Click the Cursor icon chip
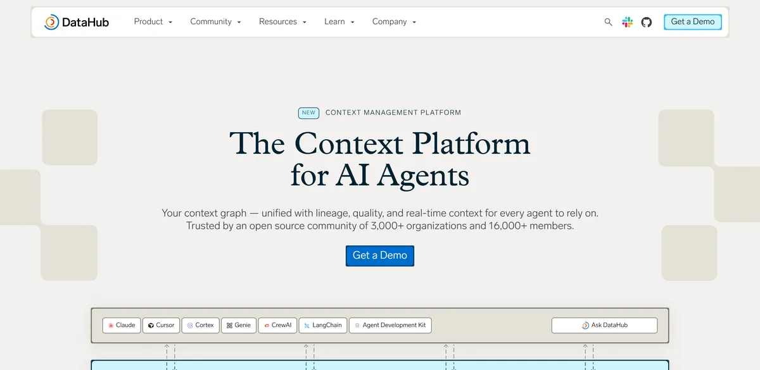 tap(161, 325)
